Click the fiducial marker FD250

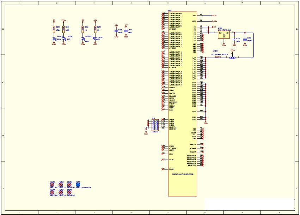click(52, 185)
